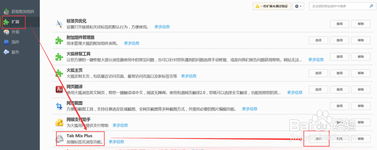
Task: Remove the 网页翻译 extension
Action: [361, 89]
